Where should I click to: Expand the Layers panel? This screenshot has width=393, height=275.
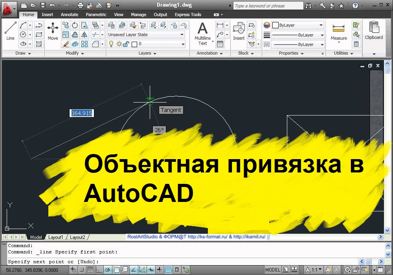pos(147,53)
